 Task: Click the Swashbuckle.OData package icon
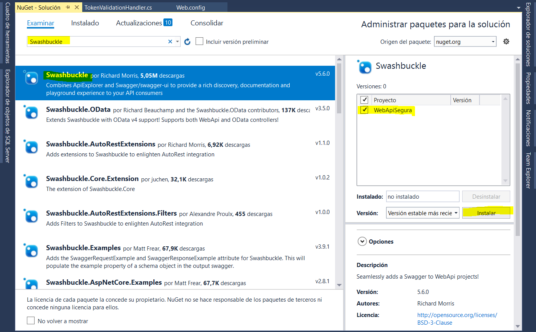(x=31, y=112)
